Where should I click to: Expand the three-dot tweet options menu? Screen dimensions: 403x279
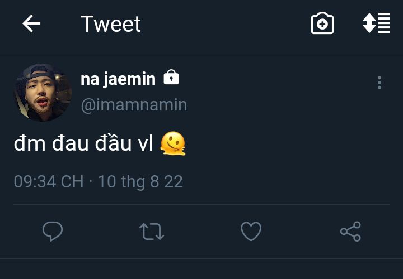click(x=379, y=83)
